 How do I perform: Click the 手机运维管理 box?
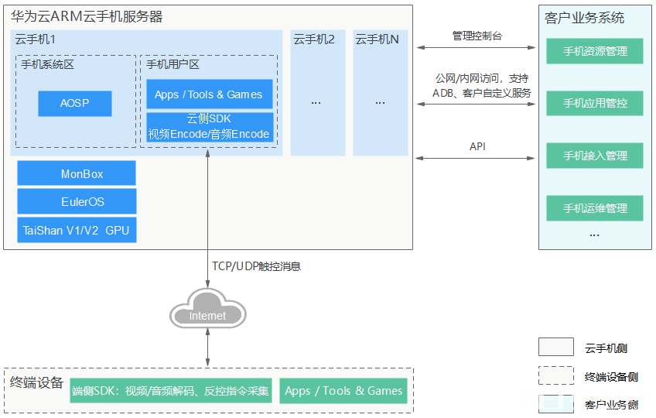[x=594, y=207]
